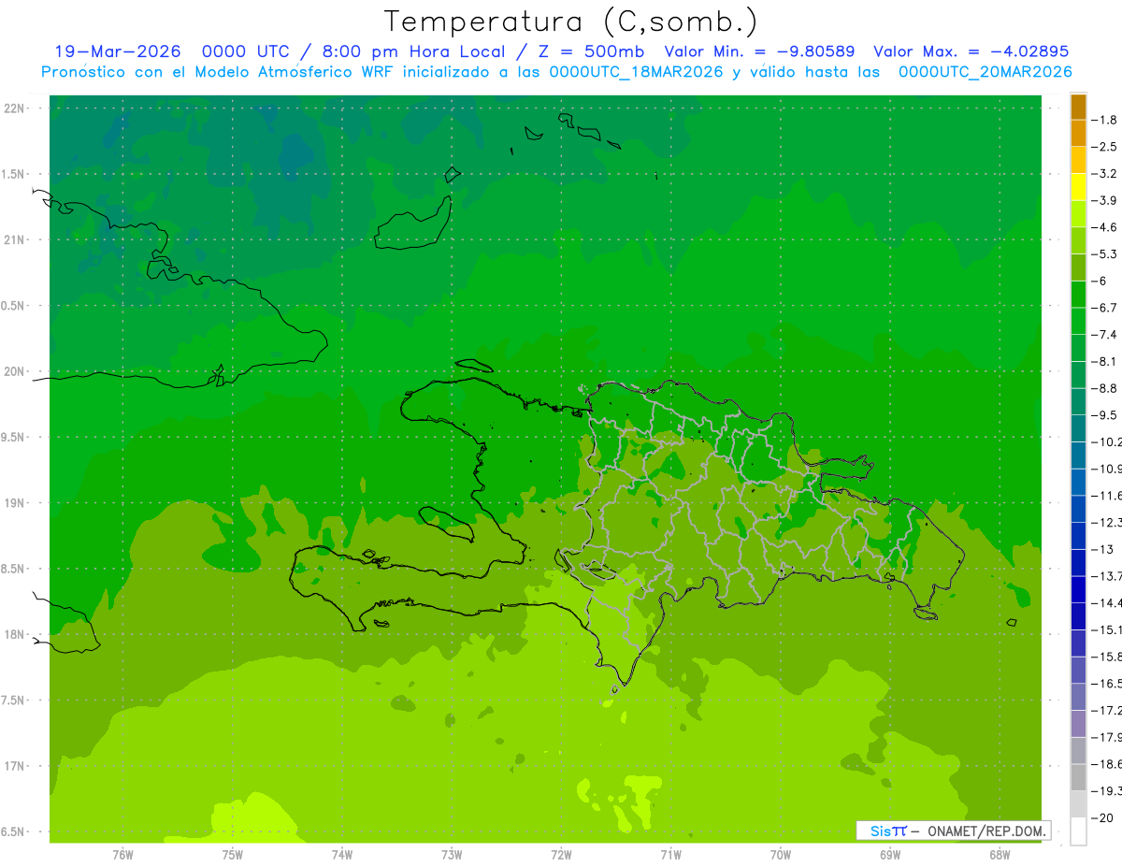Click the 22N latitude axis label
Viewport: 1122px width, 867px height.
point(14,108)
